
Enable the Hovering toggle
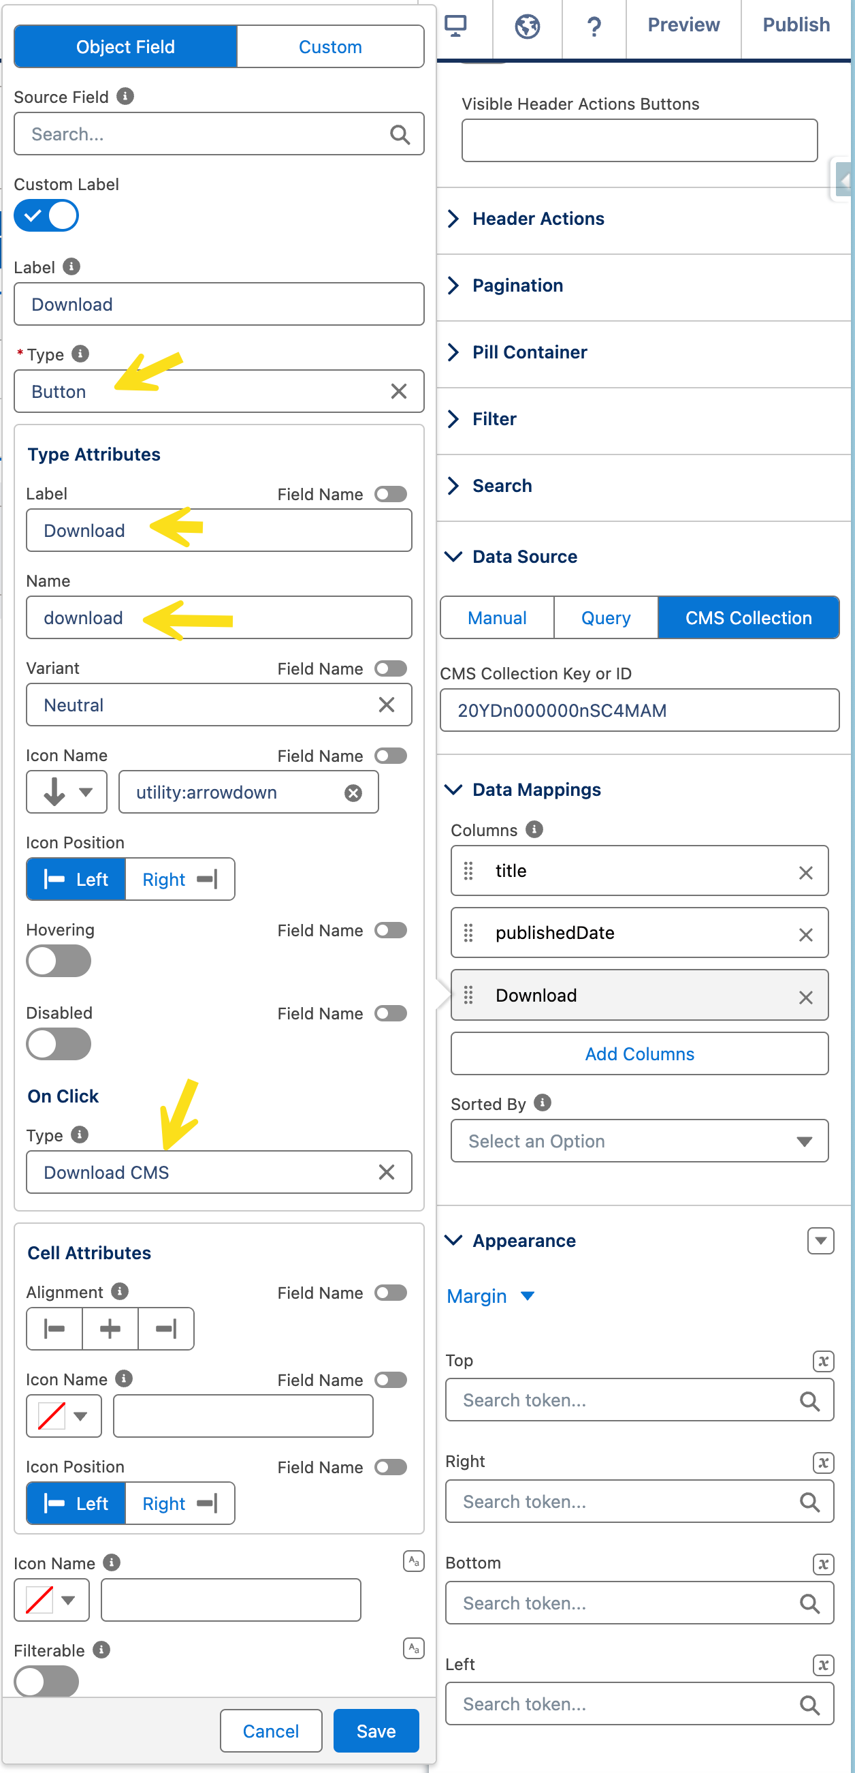tap(59, 961)
